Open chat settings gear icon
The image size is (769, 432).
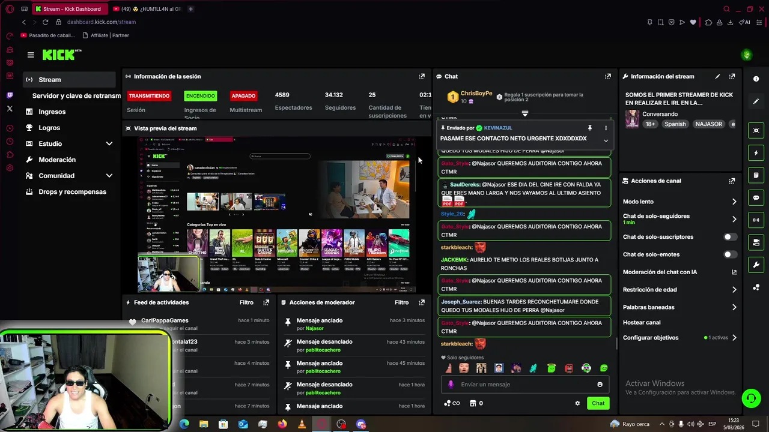click(x=577, y=403)
